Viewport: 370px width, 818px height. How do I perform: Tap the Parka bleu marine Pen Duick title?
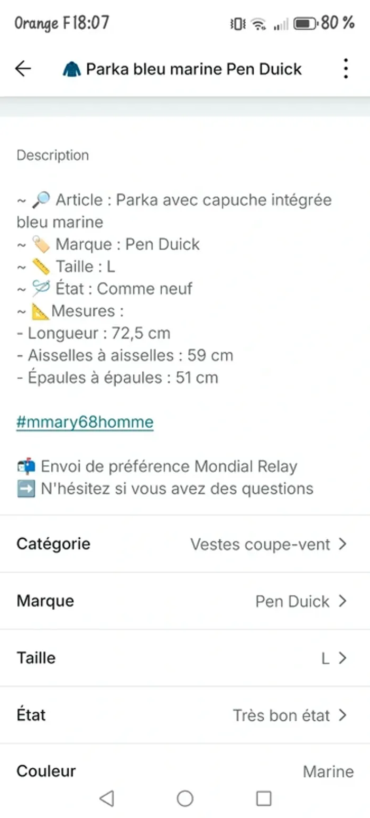tap(194, 69)
